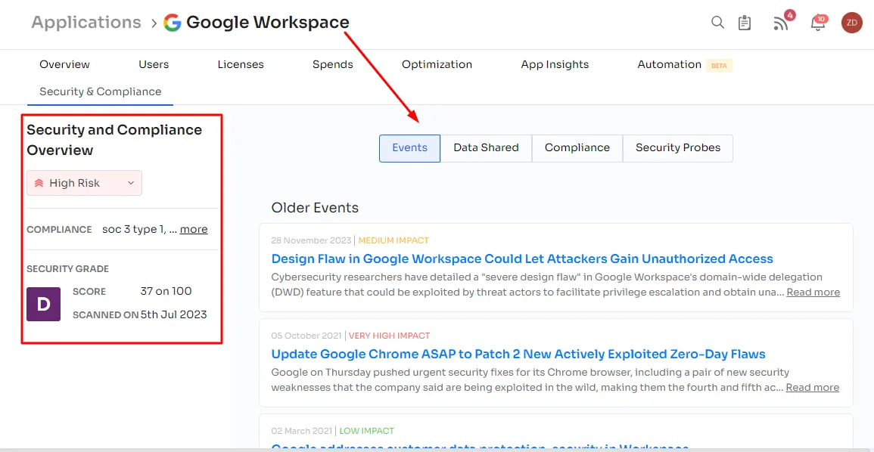Switch to the Compliance view
874x452 pixels.
[x=577, y=148]
